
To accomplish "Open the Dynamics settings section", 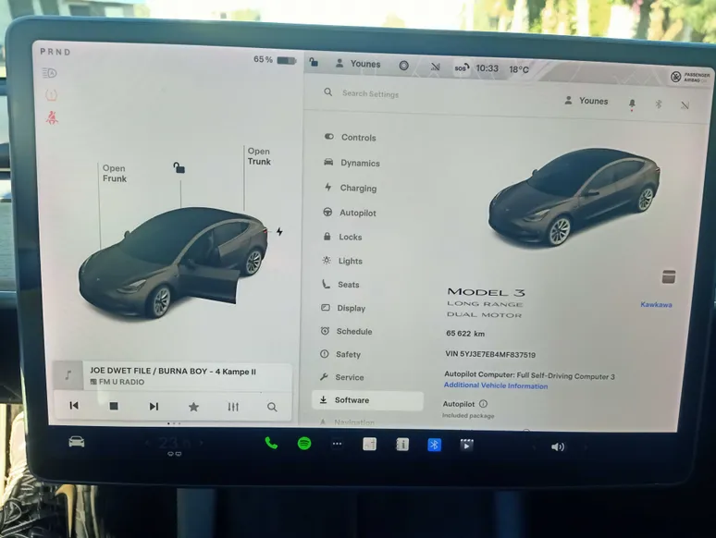I will [352, 163].
